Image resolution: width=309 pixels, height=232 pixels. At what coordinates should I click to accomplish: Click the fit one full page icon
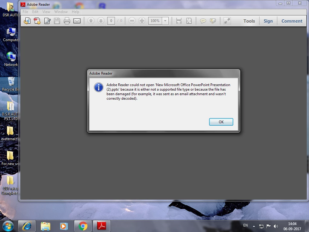click(189, 21)
